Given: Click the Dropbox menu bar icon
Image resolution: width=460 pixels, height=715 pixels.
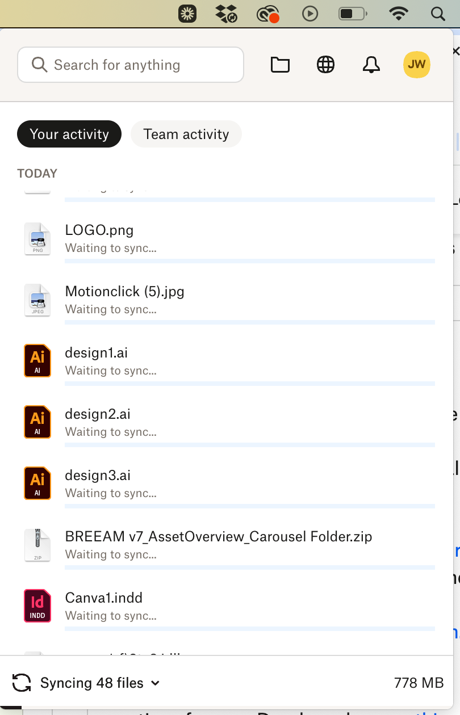Looking at the screenshot, I should [227, 14].
